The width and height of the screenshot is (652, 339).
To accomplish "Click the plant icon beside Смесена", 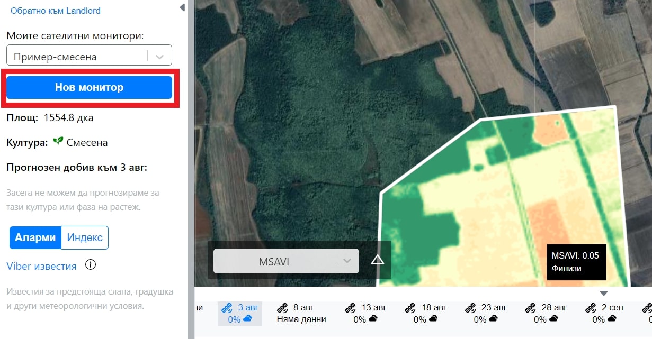I will [x=58, y=142].
